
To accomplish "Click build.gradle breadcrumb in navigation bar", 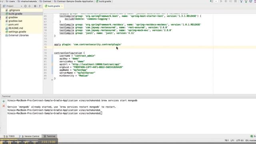I will tap(104, 1).
